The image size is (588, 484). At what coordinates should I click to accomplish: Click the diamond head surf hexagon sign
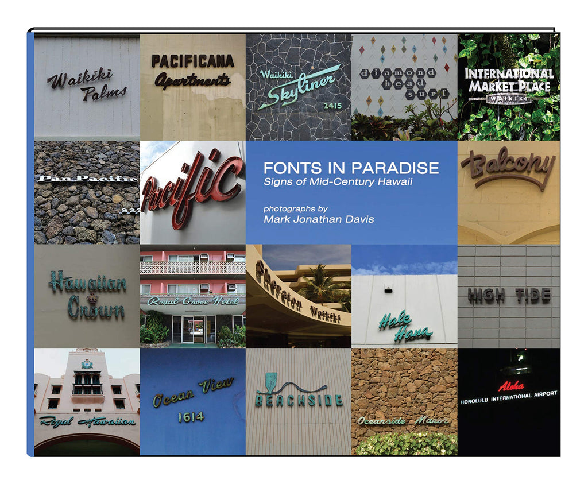(404, 86)
